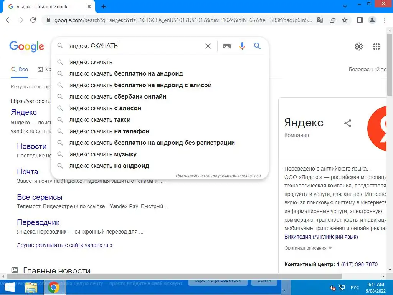Open File Explorer from the taskbar
The image size is (393, 295).
tap(31, 287)
